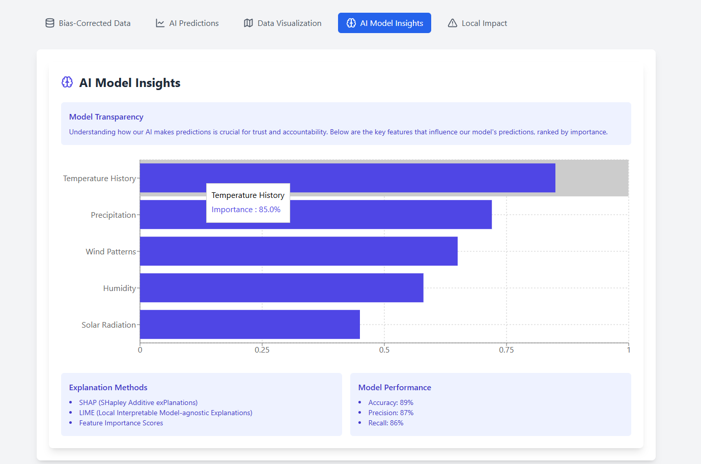Select the Local Impact tab

click(x=478, y=23)
